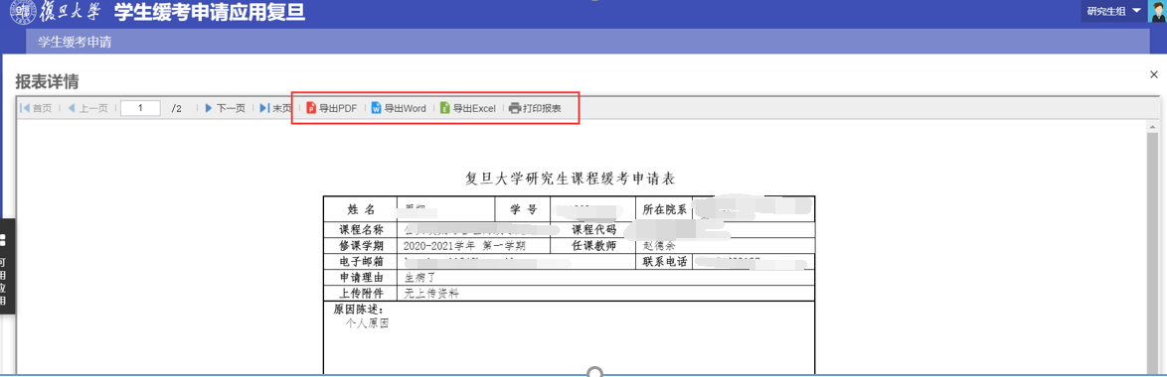Click the 学号 label cell
Viewport: 1167px width, 377px height.
[x=523, y=209]
